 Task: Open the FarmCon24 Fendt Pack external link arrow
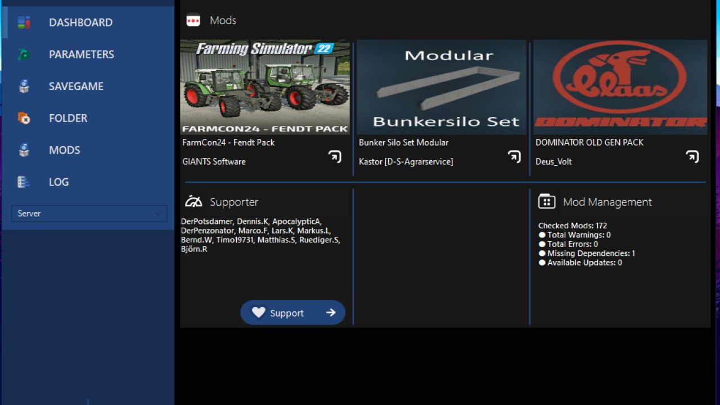coord(335,156)
